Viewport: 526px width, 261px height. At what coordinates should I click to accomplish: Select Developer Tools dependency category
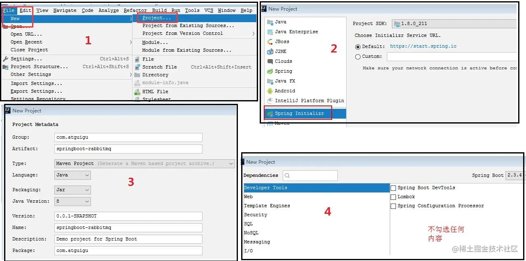pyautogui.click(x=317, y=188)
